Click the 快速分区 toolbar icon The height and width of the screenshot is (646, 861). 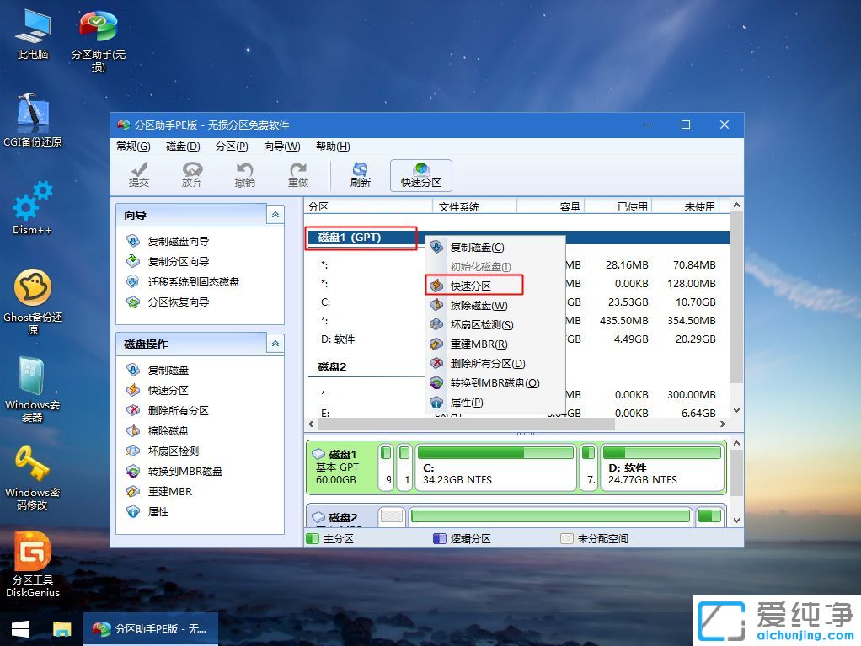pyautogui.click(x=420, y=174)
